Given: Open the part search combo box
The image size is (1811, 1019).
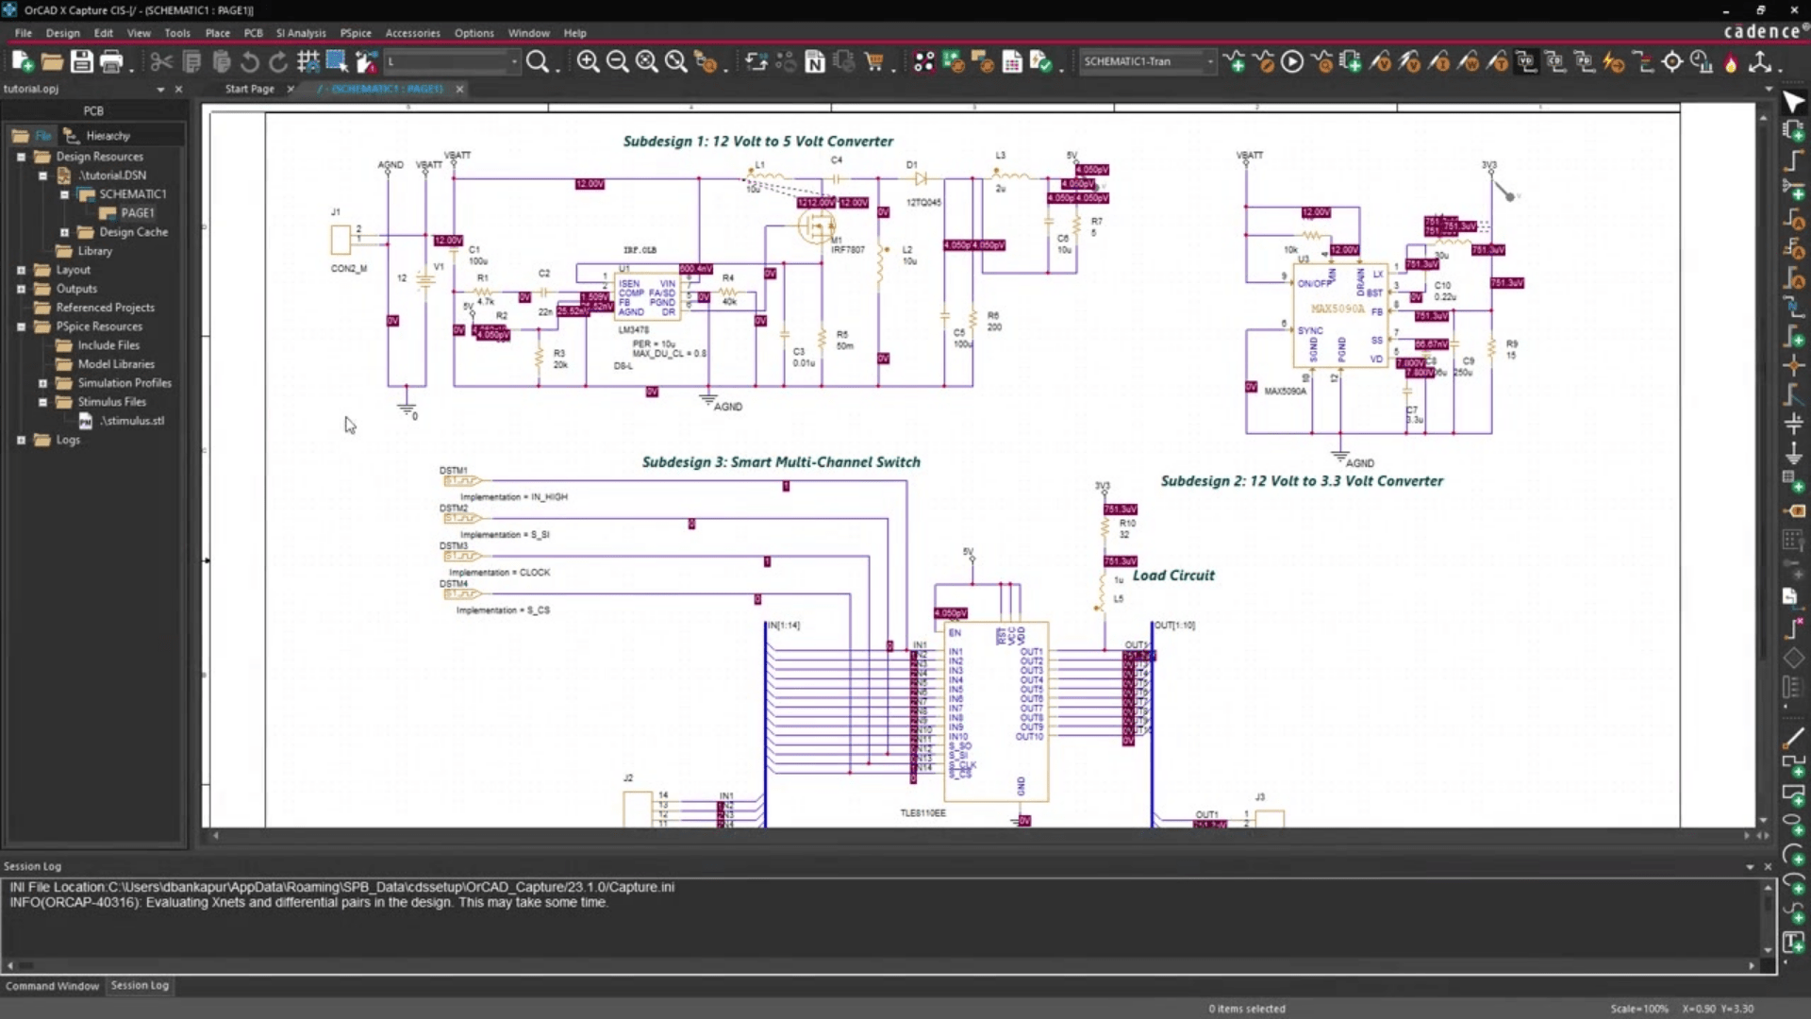Looking at the screenshot, I should (x=452, y=62).
